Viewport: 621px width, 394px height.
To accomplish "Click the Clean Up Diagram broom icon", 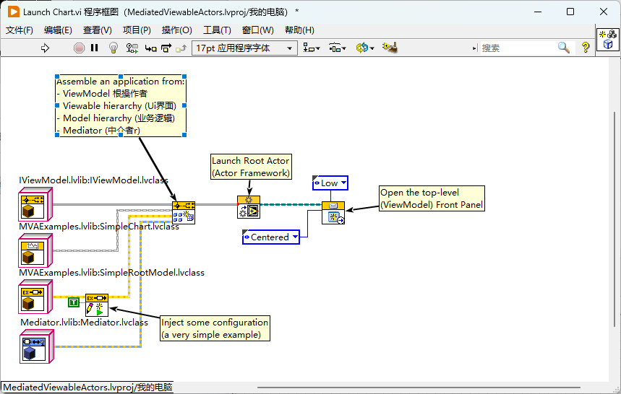I will pos(390,48).
